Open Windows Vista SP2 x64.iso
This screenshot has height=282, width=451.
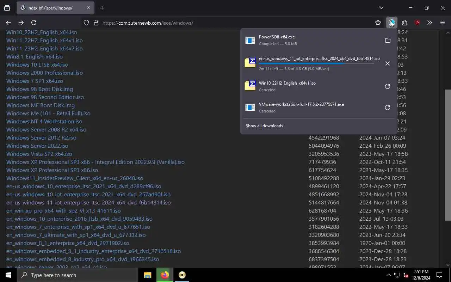[39, 154]
